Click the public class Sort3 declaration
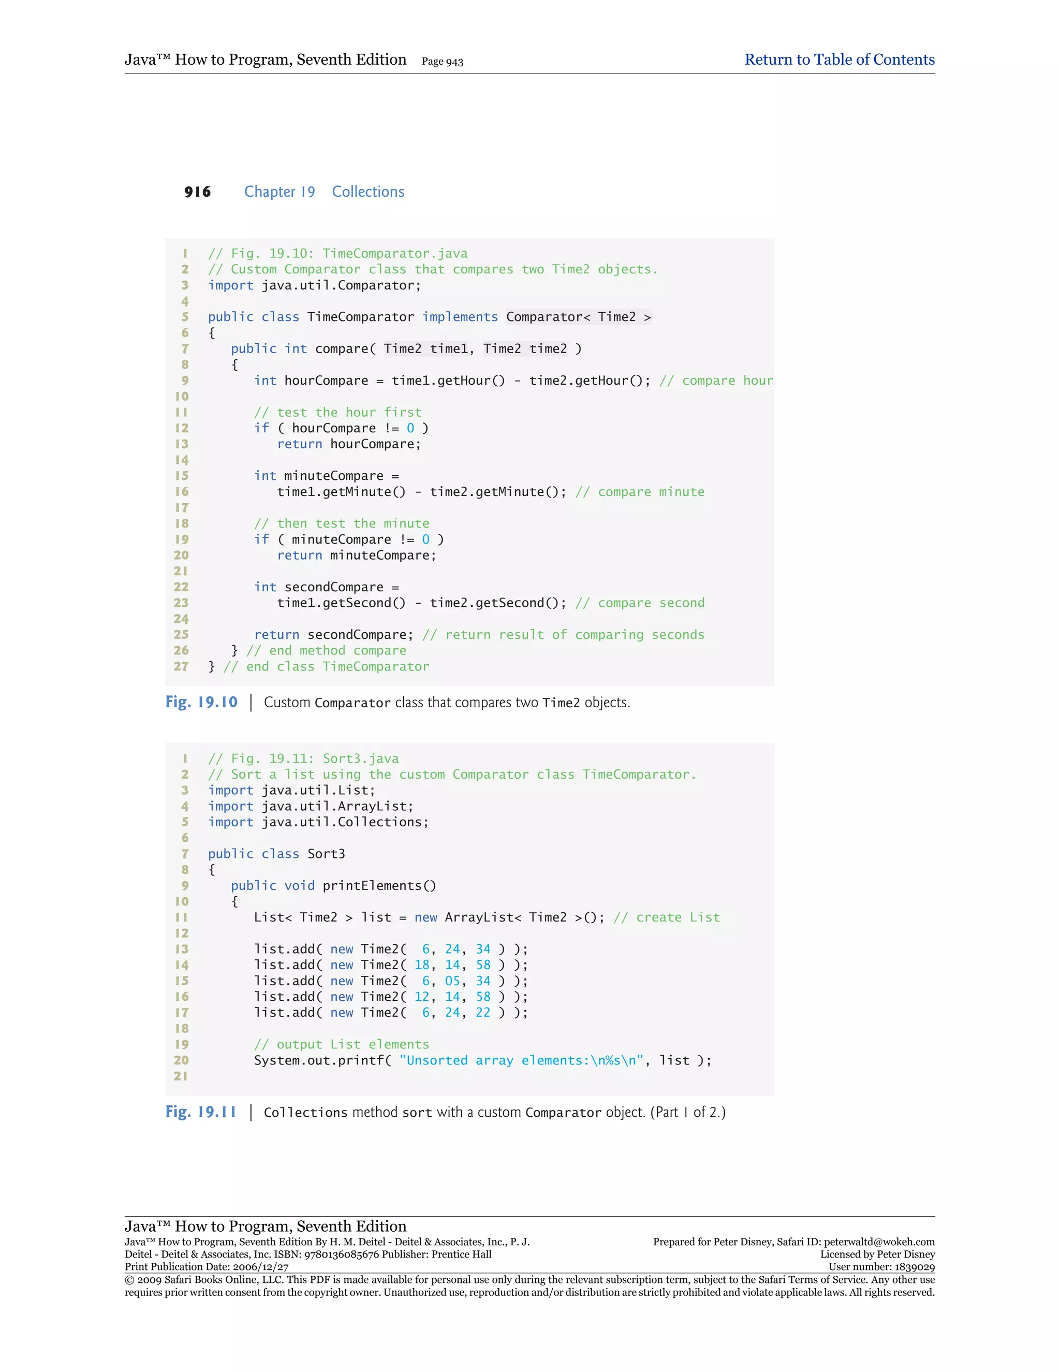This screenshot has height=1372, width=1060. click(276, 854)
